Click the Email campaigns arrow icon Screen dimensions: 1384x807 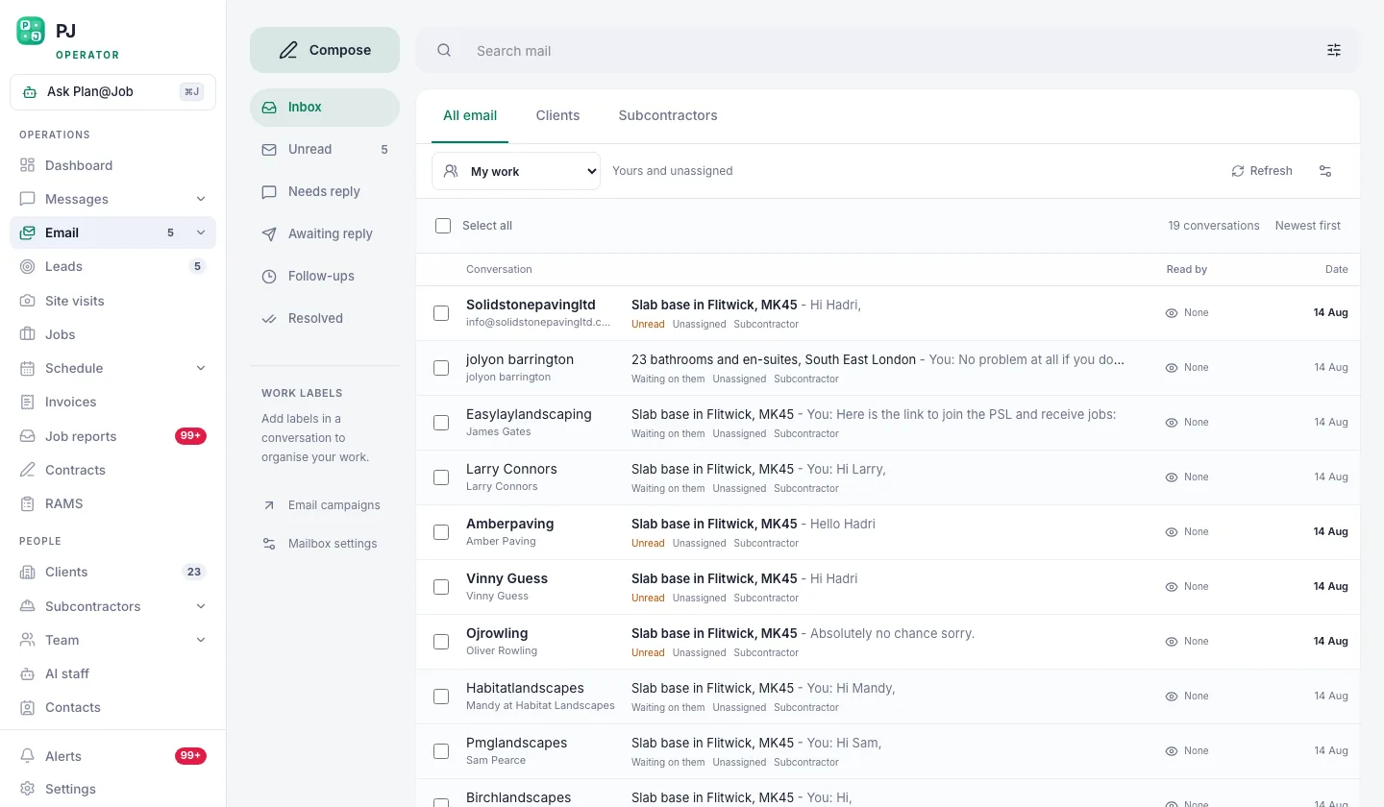269,505
